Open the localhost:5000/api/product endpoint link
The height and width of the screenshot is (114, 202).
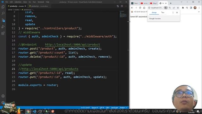pyautogui.click(x=72, y=45)
